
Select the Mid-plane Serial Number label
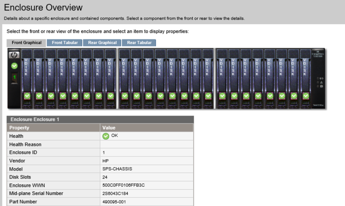36,193
